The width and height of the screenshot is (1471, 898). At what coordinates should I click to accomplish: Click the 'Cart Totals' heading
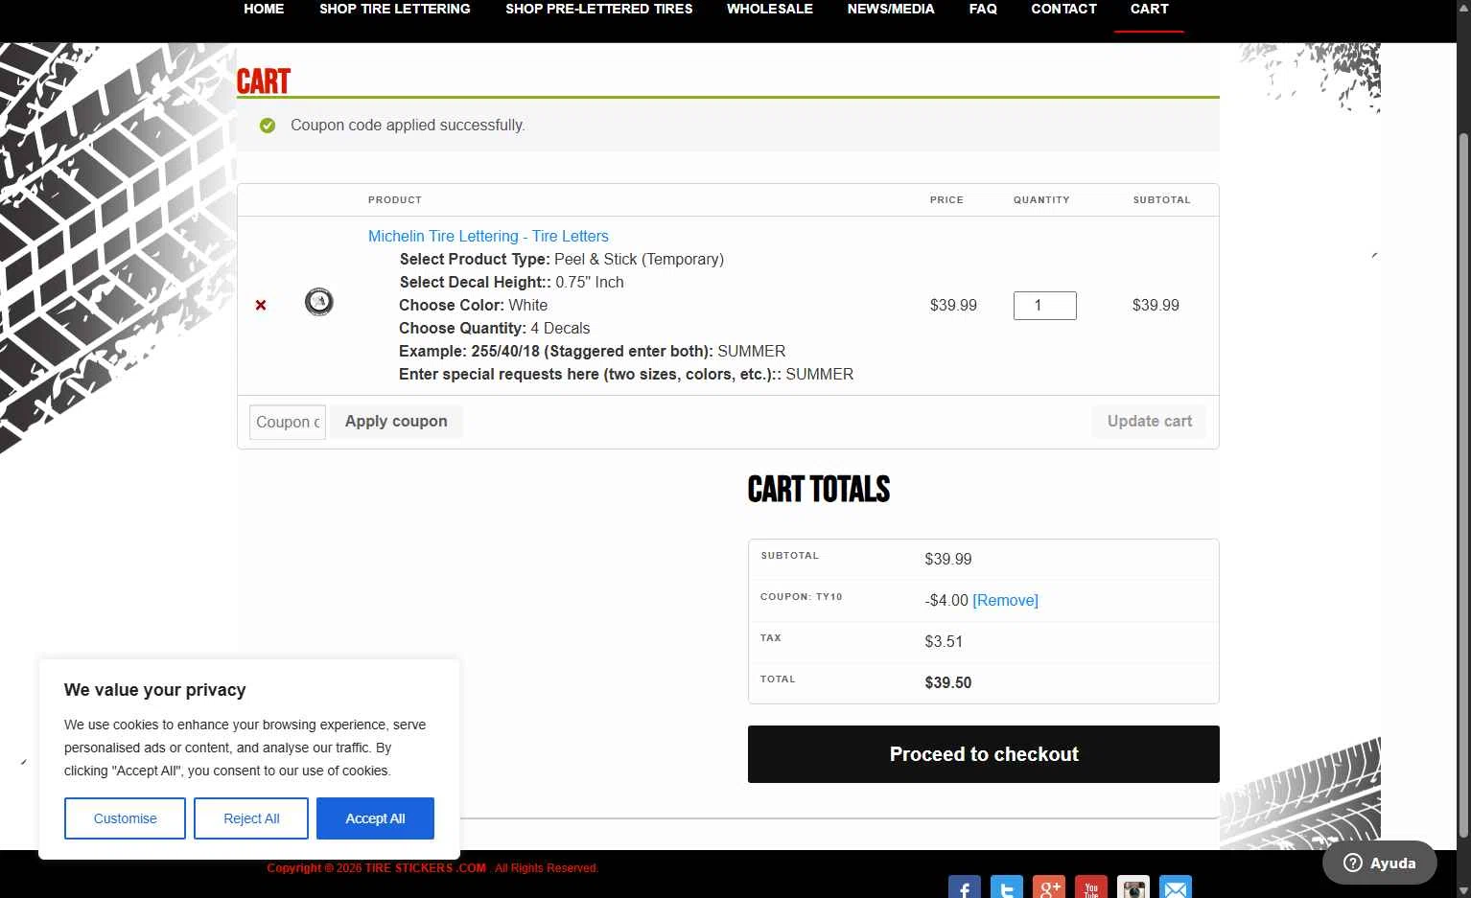click(819, 489)
